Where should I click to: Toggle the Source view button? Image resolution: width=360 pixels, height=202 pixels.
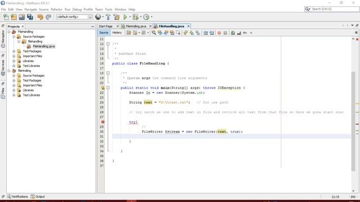click(103, 33)
